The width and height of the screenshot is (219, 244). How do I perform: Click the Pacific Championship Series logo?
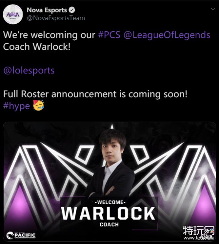[21, 236]
